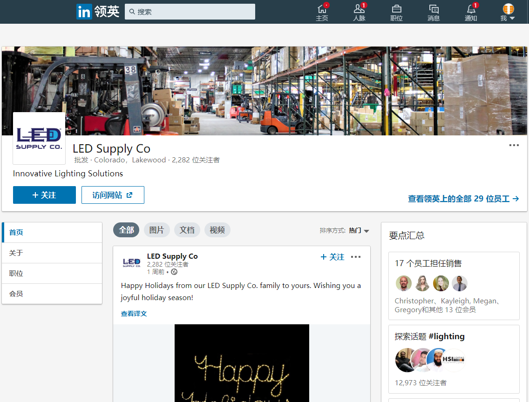Click third employee avatar Megan
The image size is (529, 402).
click(x=441, y=283)
